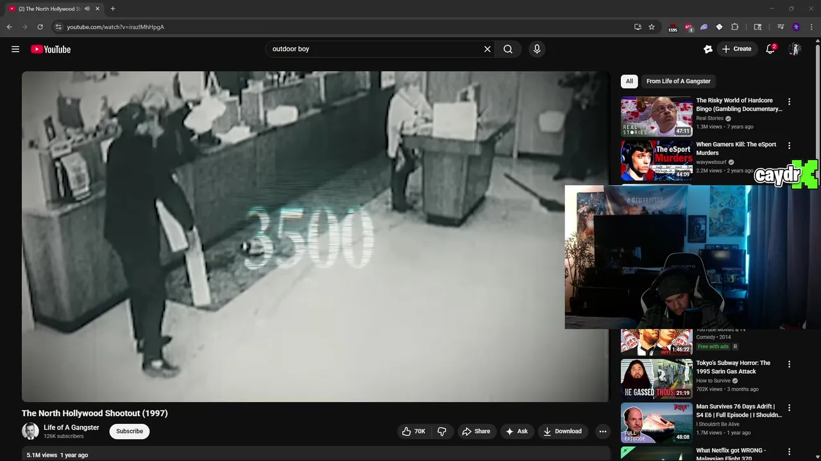Click the video player to pause

pos(316,236)
